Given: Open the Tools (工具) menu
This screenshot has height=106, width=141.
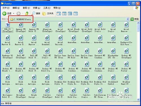Looking at the screenshot, I should point(47,8).
